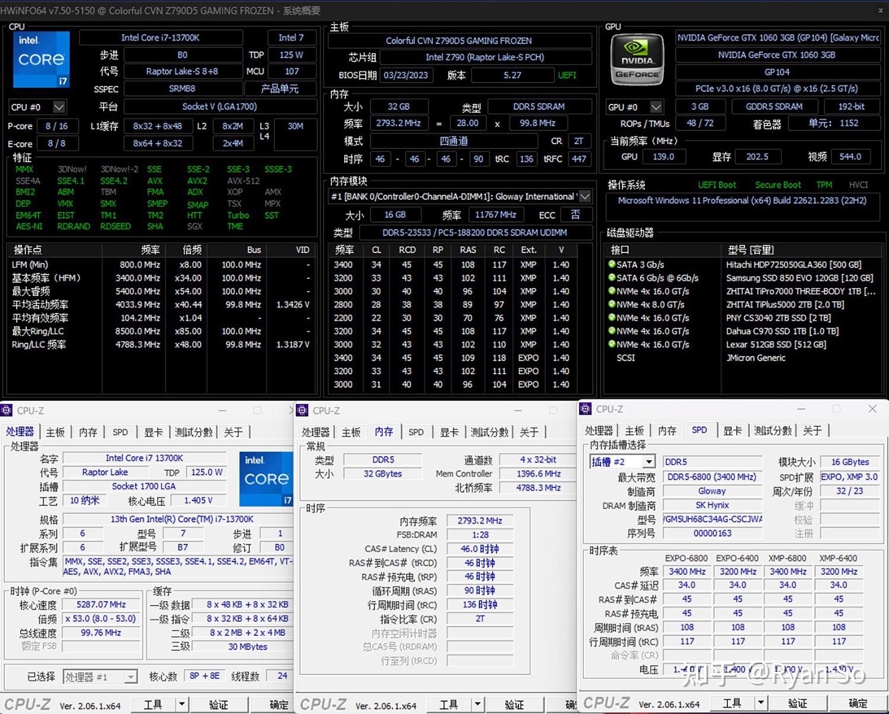Click CPU-Z app icon in the rightmost window title bar

(586, 409)
